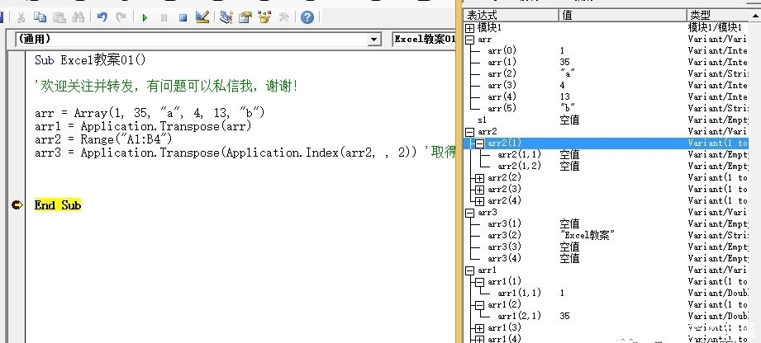This screenshot has height=343, width=761.
Task: Click the Paste clipboard icon
Action: (59, 17)
